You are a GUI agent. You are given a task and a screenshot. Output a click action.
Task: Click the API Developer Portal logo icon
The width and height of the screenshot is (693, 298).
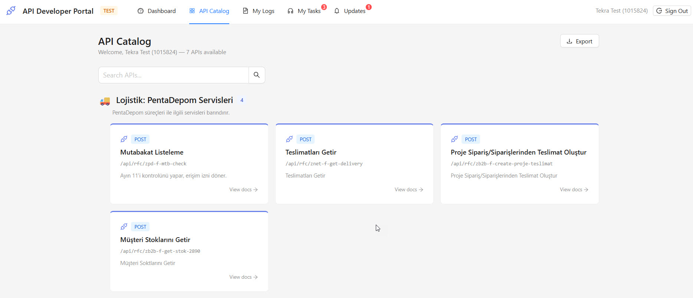click(11, 11)
